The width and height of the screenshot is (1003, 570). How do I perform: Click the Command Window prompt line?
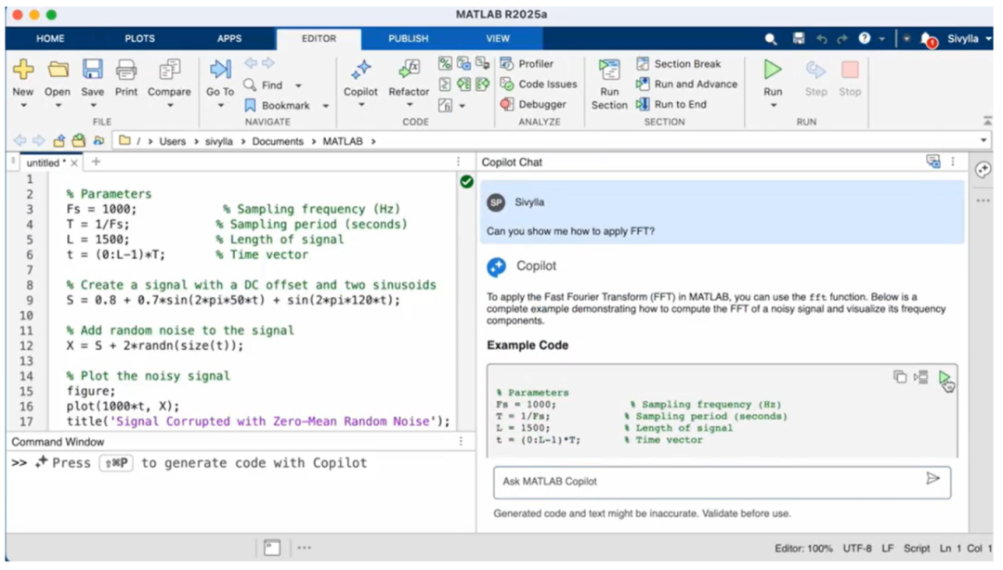(241, 462)
